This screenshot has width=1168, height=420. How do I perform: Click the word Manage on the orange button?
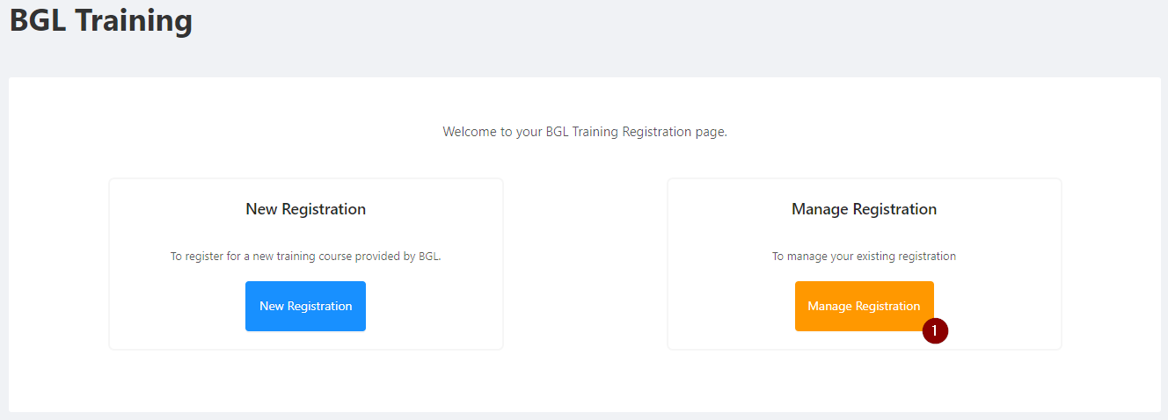[829, 306]
